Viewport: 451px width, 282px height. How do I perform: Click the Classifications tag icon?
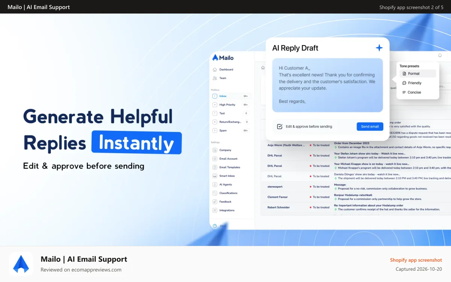click(x=215, y=193)
